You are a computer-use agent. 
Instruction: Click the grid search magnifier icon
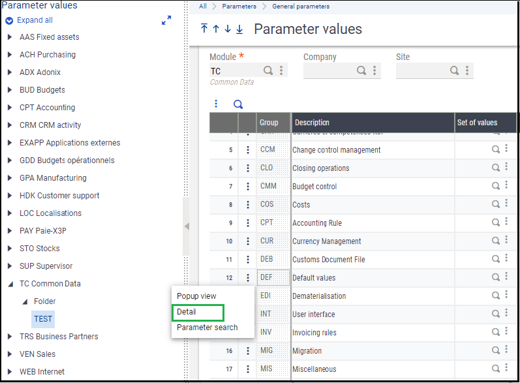click(238, 104)
